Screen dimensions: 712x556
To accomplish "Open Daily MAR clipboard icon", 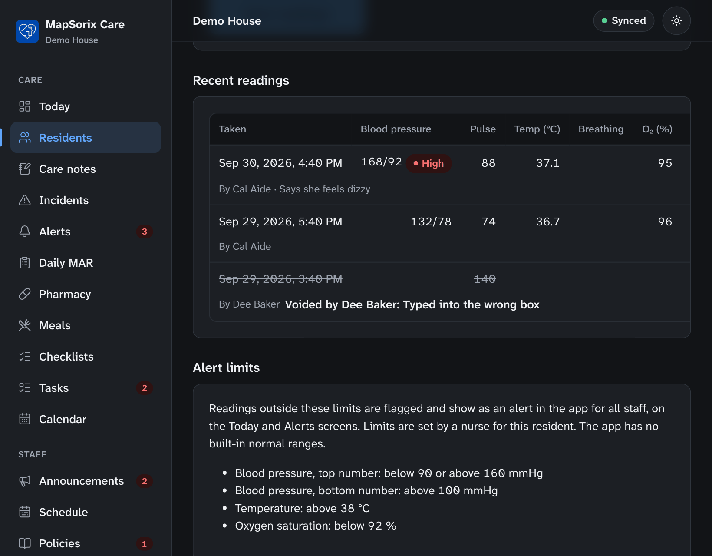I will [25, 263].
